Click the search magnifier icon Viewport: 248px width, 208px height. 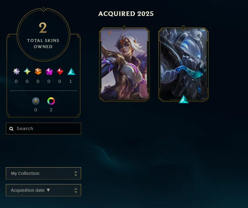11,129
